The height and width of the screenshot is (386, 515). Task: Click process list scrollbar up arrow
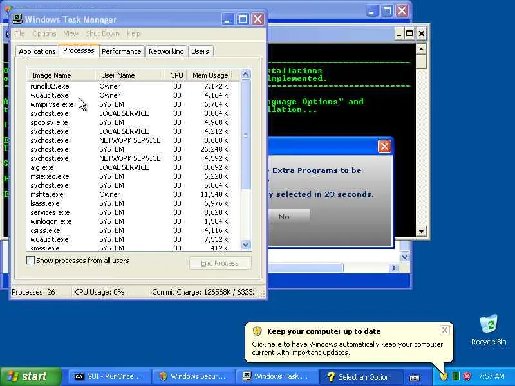coord(246,75)
